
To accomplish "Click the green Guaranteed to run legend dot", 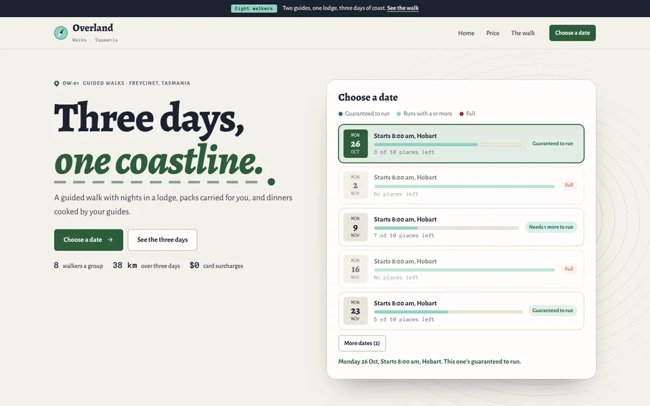I will pos(341,114).
